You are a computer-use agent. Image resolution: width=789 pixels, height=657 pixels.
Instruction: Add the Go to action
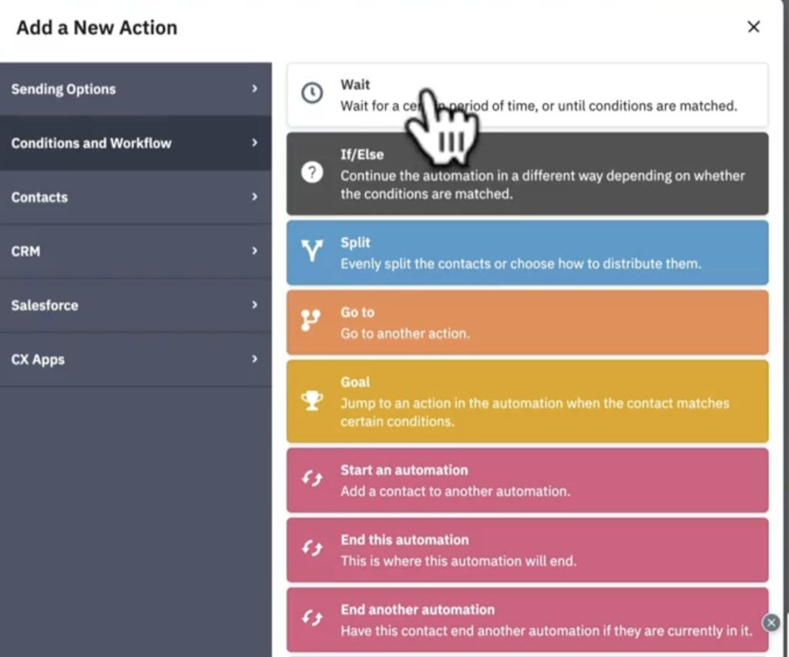click(x=527, y=322)
